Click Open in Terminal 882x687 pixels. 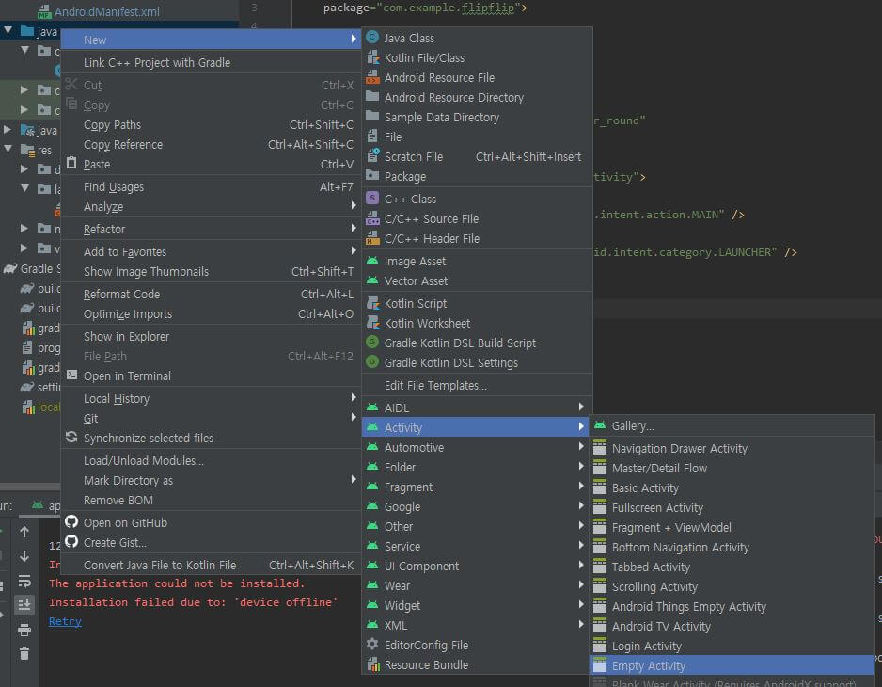(x=211, y=375)
